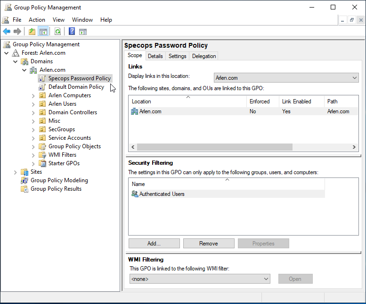Click the Arlen.com domain icon in Links list
Screen dimensions: 366x304
pos(134,111)
